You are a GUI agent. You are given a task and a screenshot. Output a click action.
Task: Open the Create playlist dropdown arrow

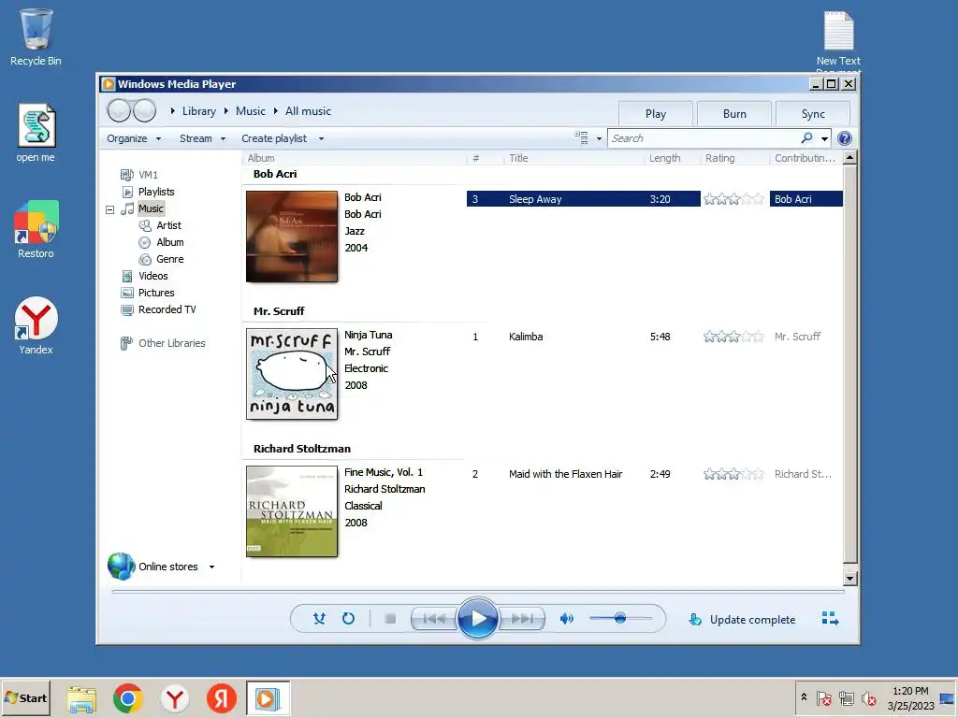[321, 138]
